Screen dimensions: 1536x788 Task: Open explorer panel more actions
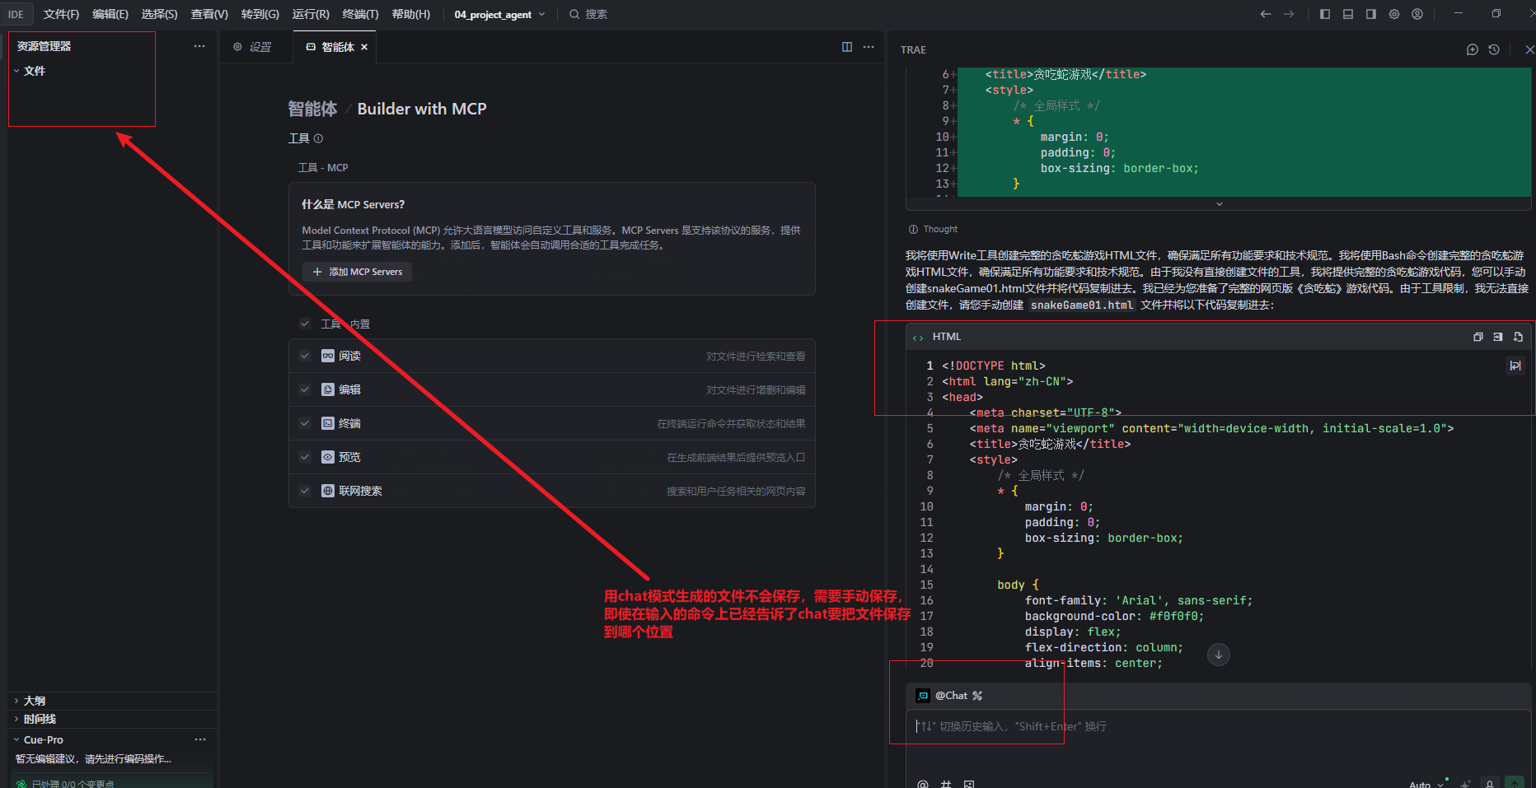tap(199, 46)
